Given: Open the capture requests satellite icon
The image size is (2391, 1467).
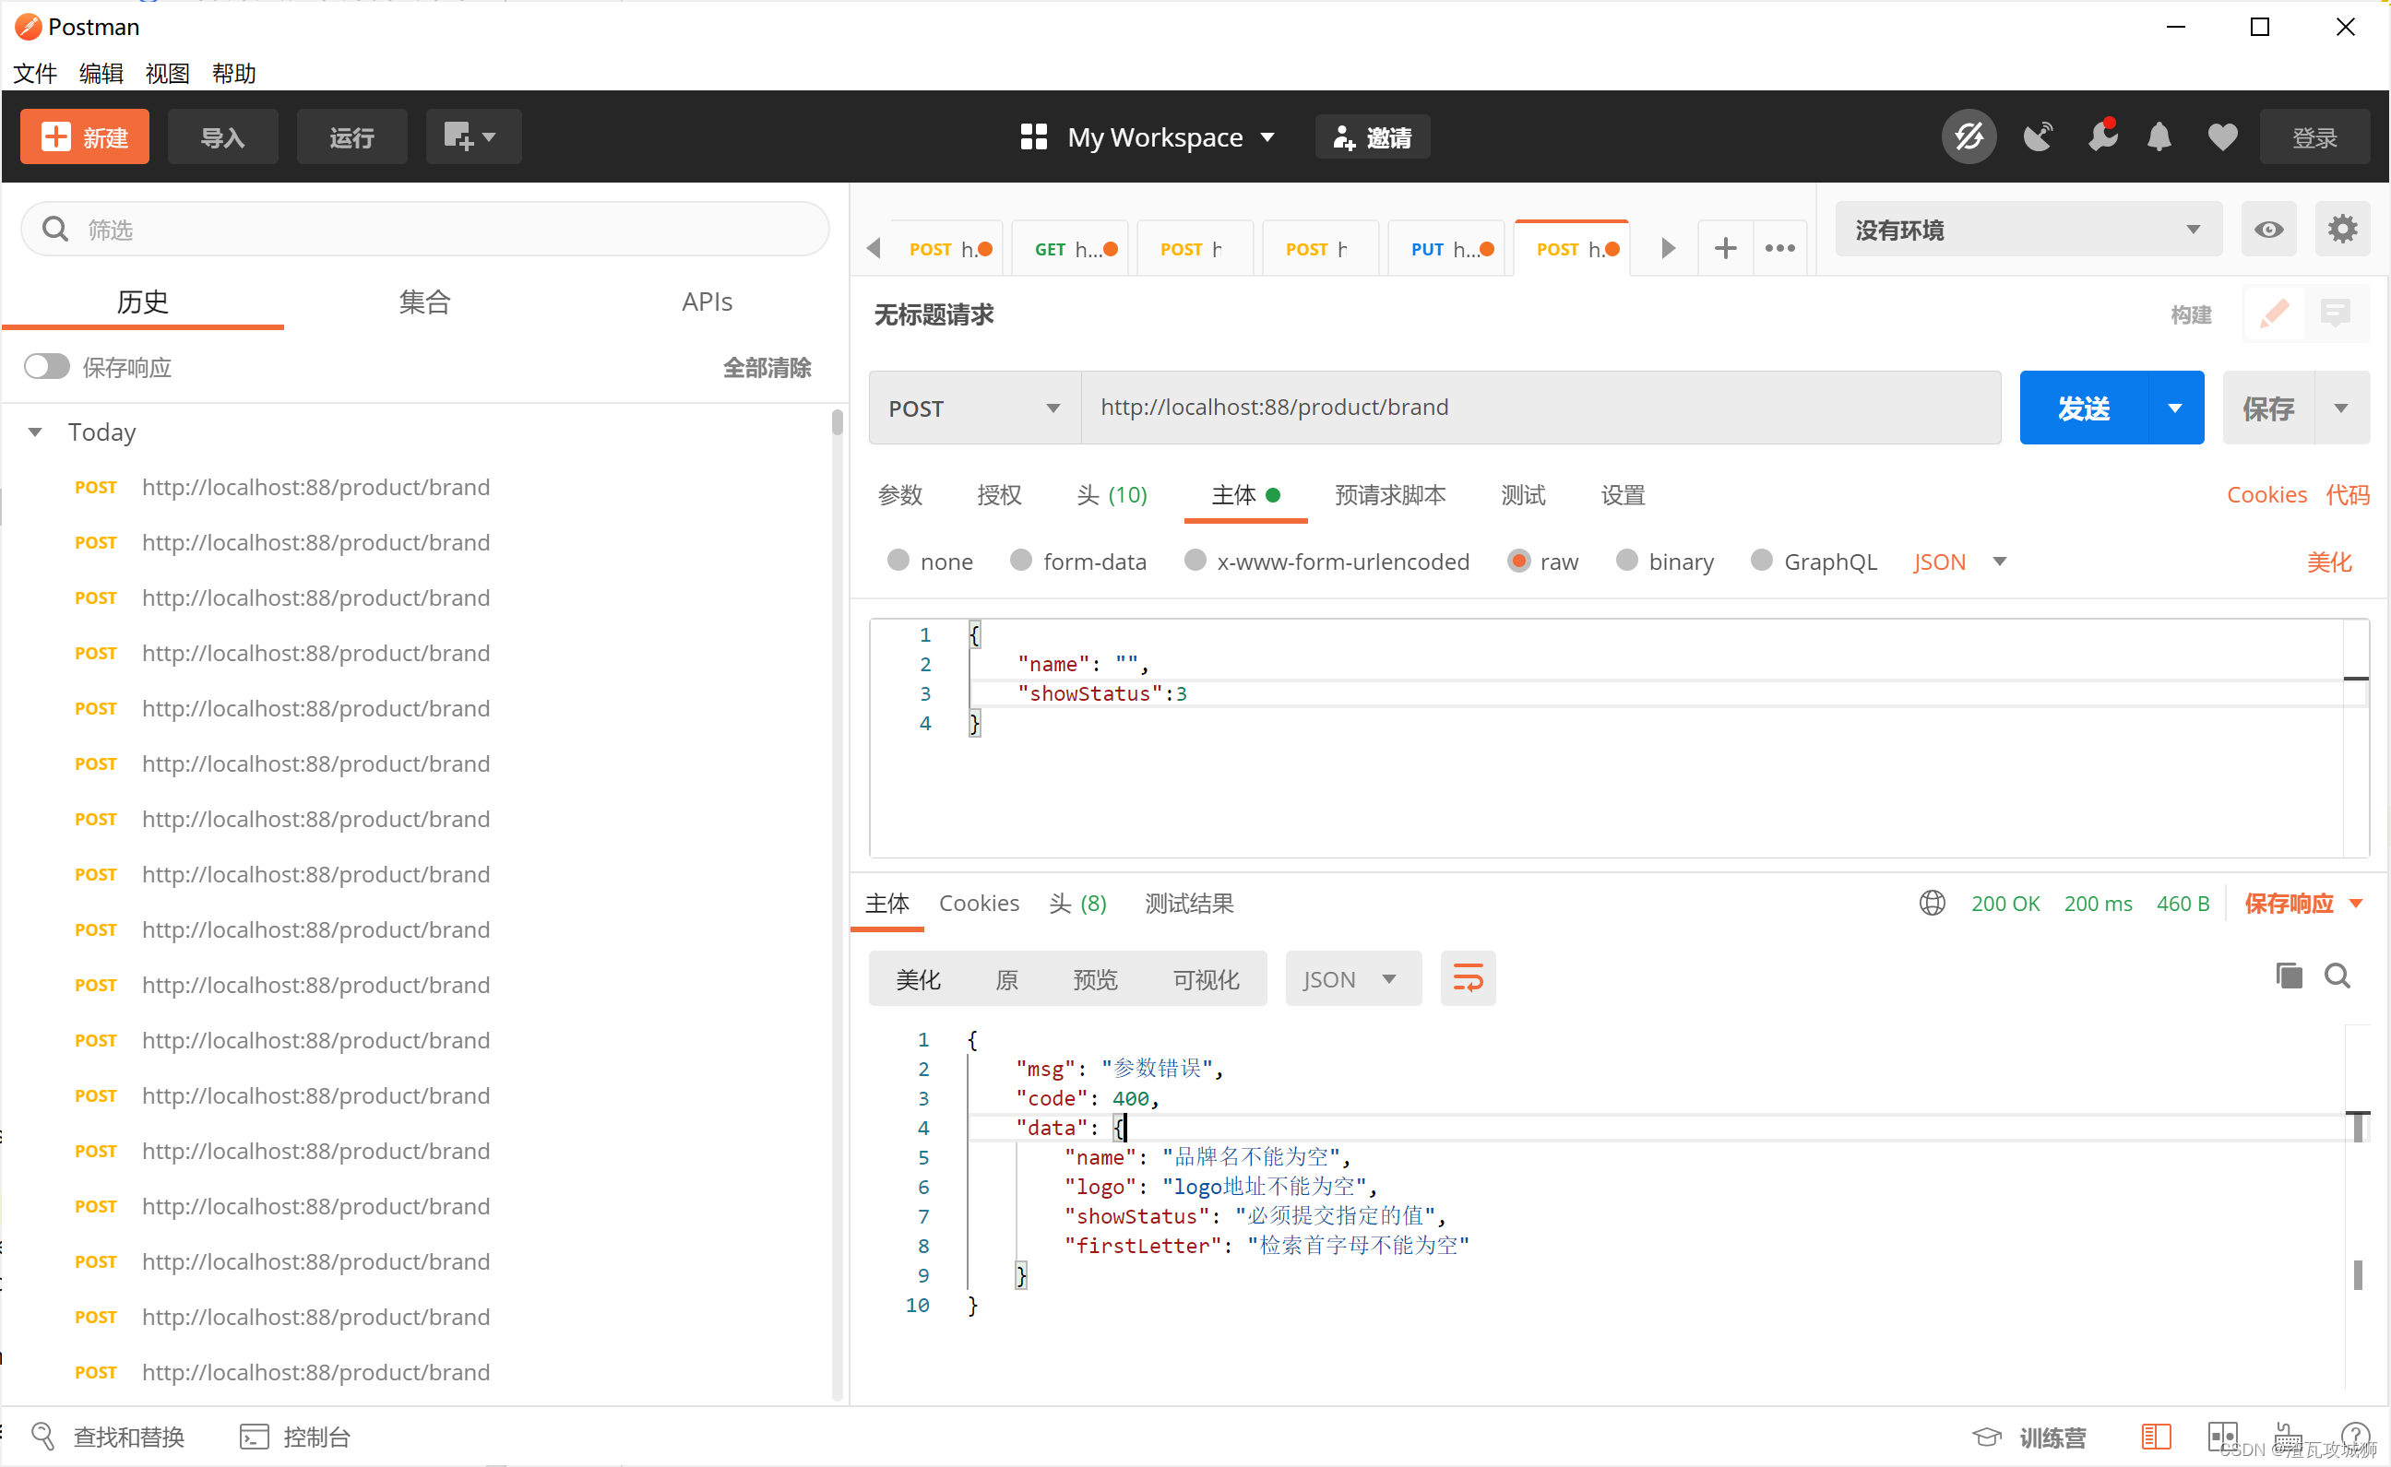Looking at the screenshot, I should pyautogui.click(x=2038, y=136).
